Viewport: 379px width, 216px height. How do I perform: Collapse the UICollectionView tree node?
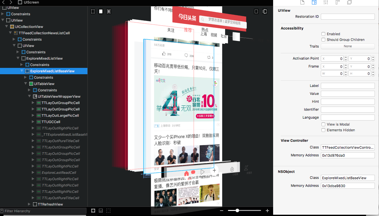(7, 27)
